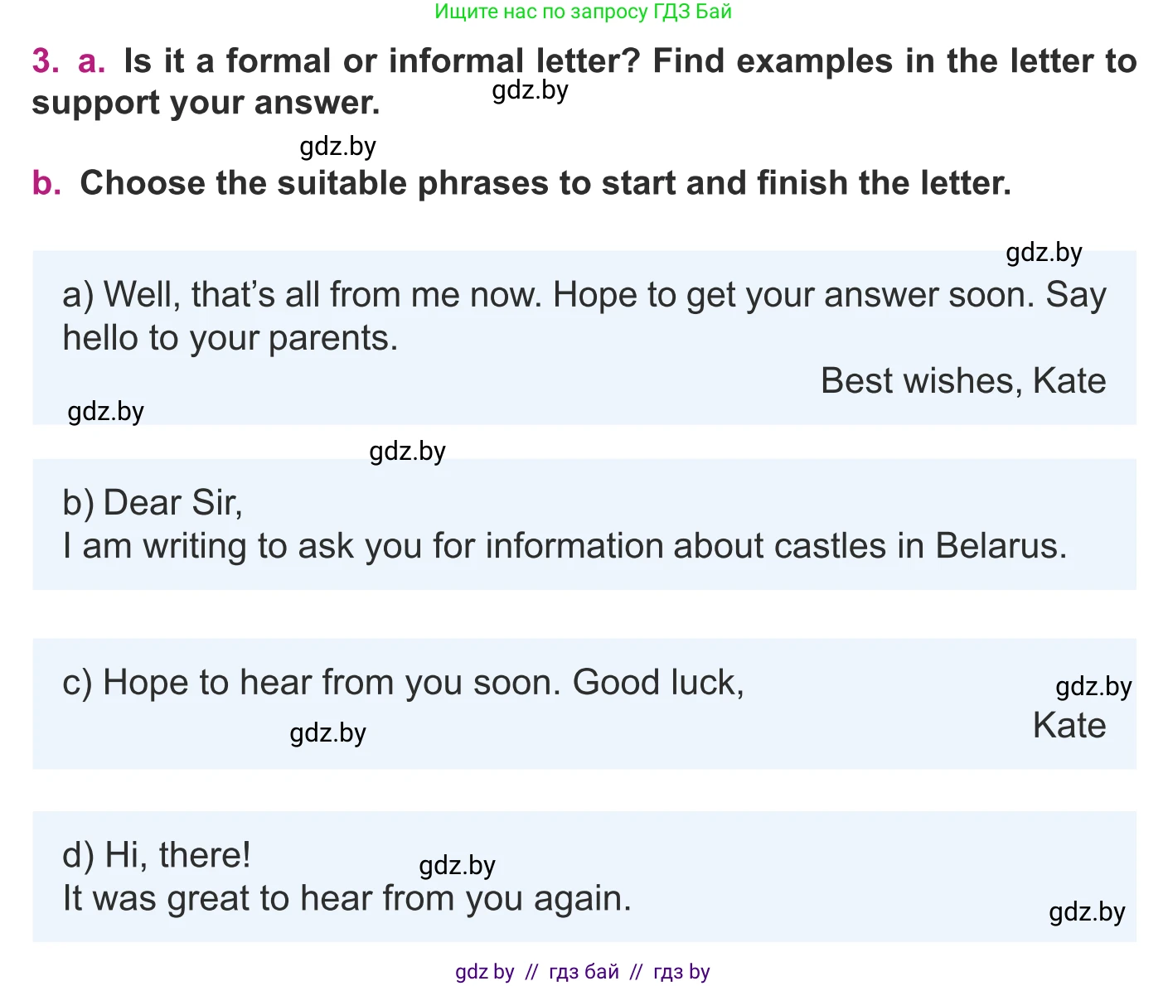1168x986 pixels.
Task: Click the exercise number "3."
Action: tap(46, 61)
